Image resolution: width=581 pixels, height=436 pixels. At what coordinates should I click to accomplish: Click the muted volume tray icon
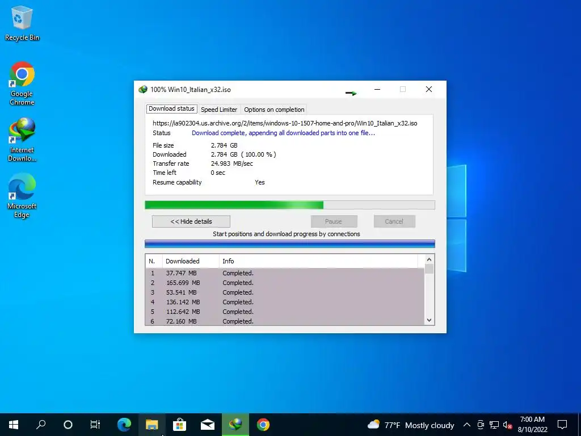507,425
